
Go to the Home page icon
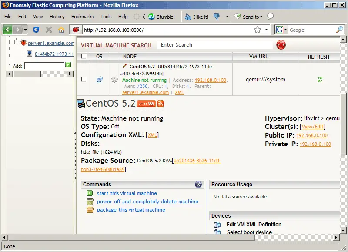click(61, 30)
